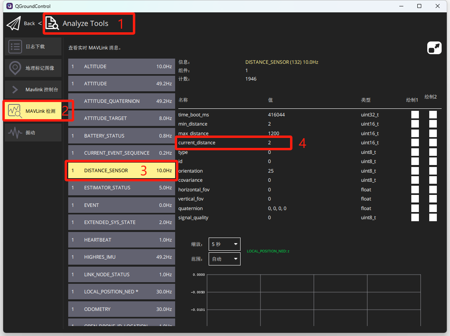Screen dimensions: 450x336
Task: Click the orientation value 25
Action: tap(270, 171)
